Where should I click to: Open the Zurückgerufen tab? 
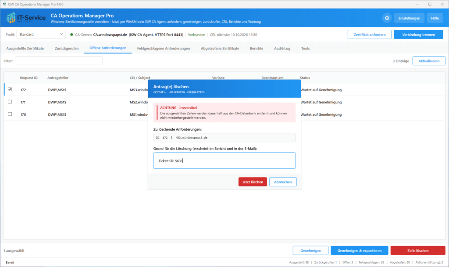tap(67, 48)
